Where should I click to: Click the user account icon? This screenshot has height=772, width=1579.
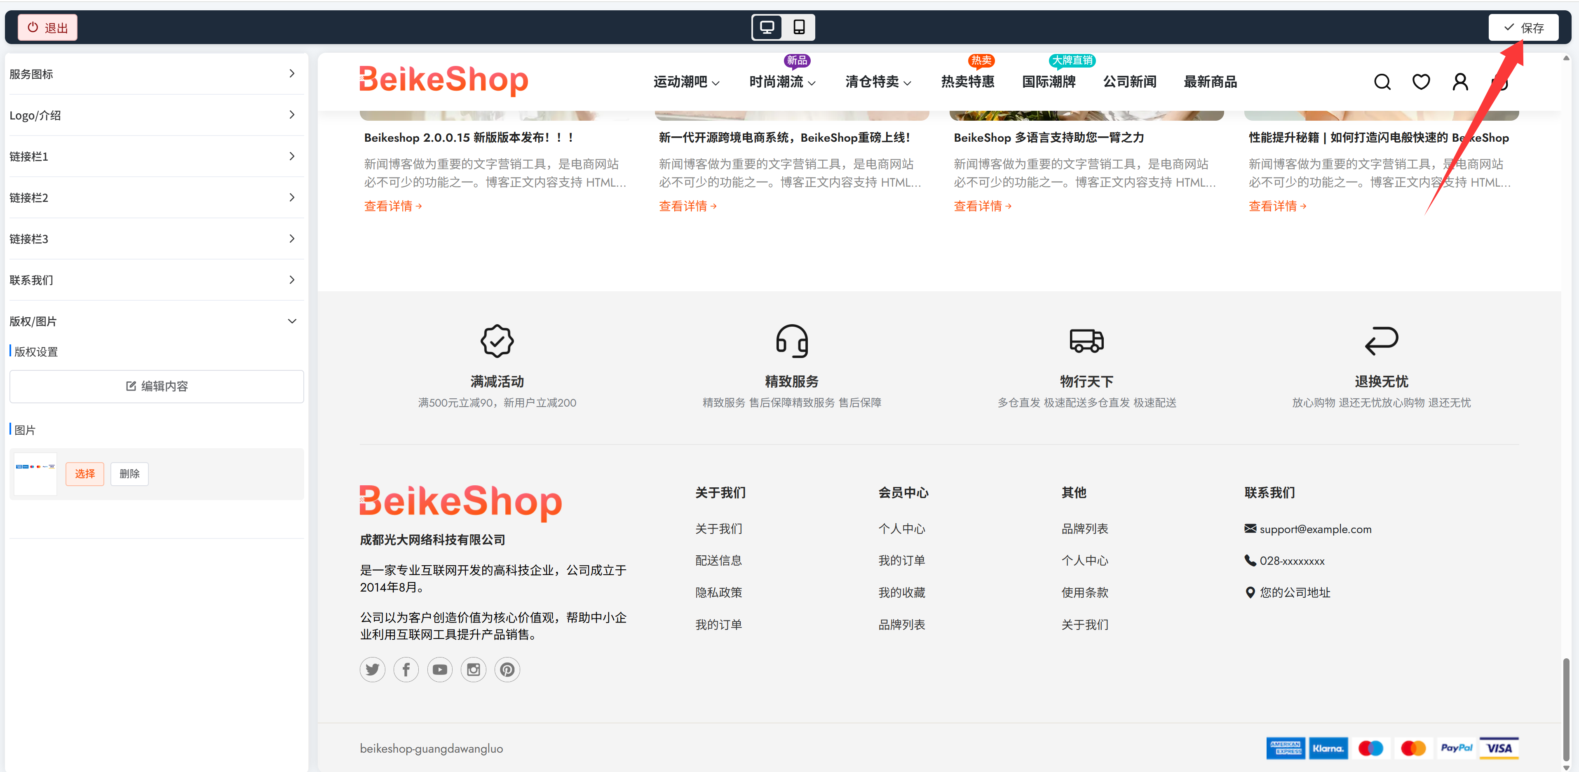tap(1460, 82)
